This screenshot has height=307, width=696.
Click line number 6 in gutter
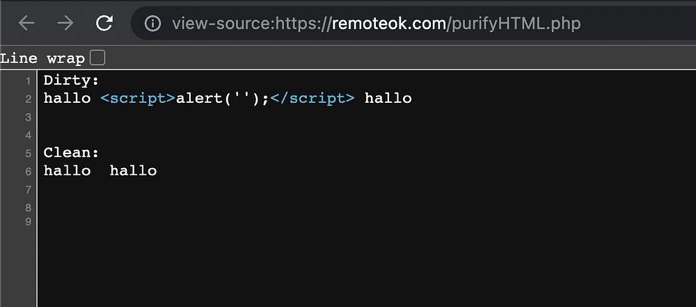click(28, 171)
